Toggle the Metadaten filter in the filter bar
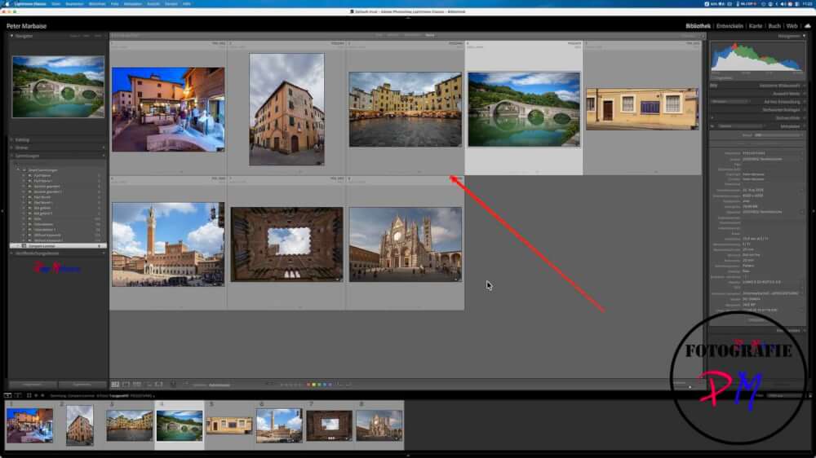This screenshot has width=816, height=458. 413,35
